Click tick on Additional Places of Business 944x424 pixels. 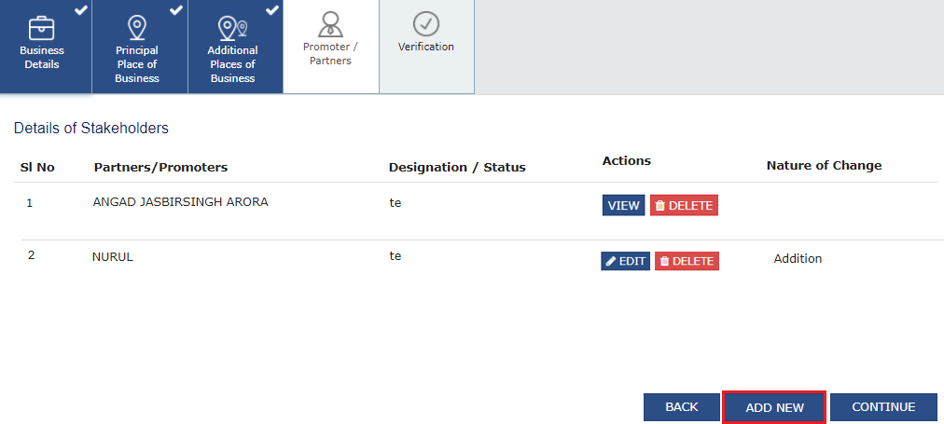272,9
